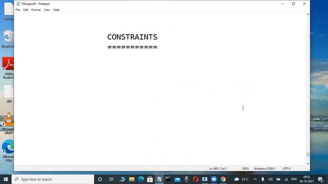Select the Recycle Bin desktop icon

coord(8,39)
